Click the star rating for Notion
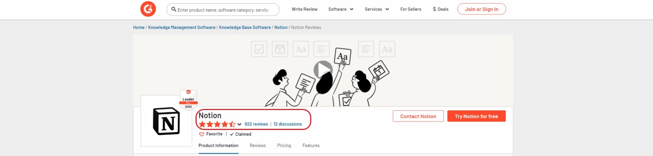Viewport: 653px width, 156px height. point(217,124)
